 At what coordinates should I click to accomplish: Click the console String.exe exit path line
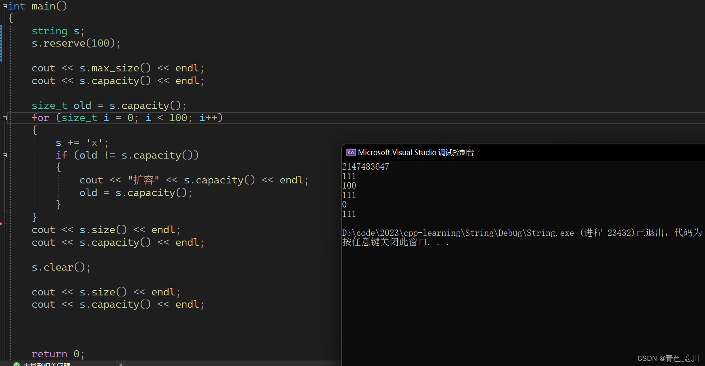[522, 233]
